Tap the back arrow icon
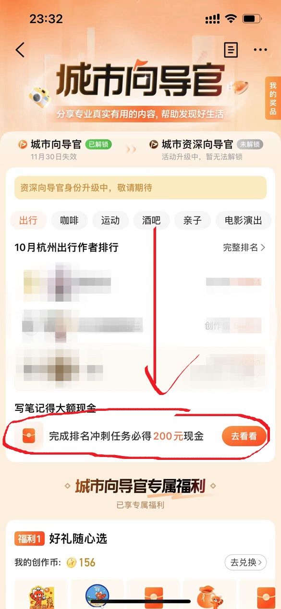 [x=20, y=50]
